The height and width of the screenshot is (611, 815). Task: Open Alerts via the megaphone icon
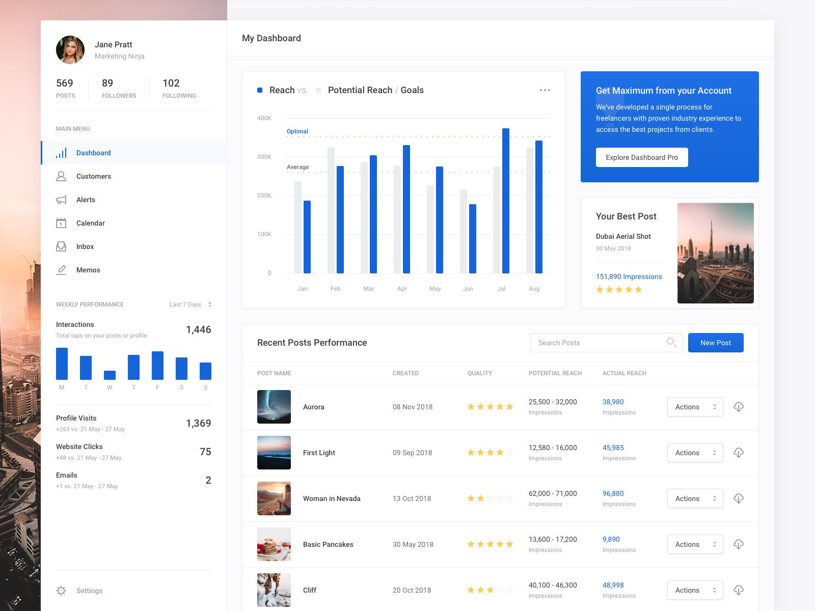[x=61, y=200]
